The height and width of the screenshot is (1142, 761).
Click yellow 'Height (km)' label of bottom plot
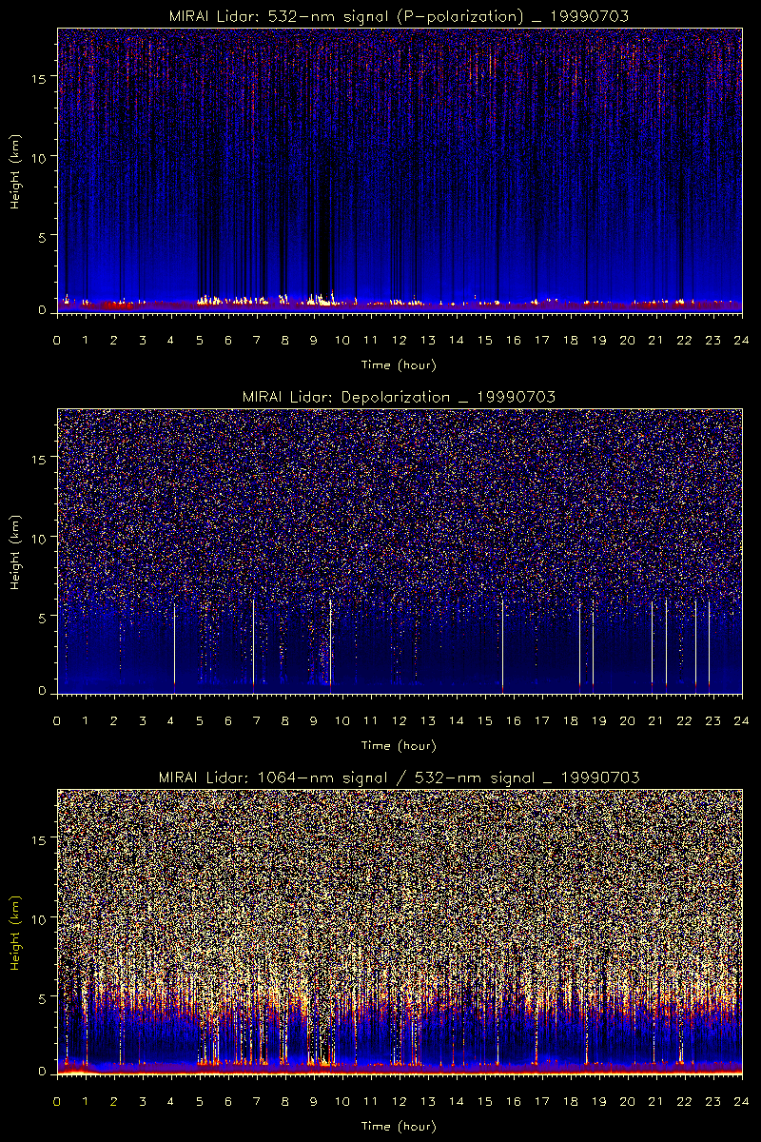coord(16,930)
